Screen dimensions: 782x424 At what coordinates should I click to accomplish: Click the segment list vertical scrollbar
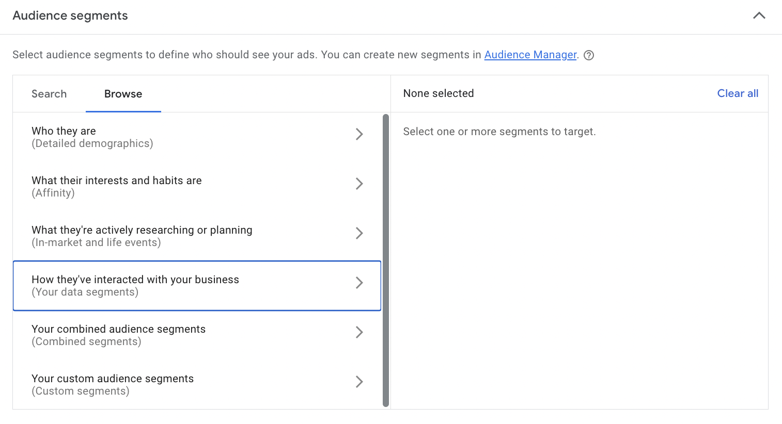(x=386, y=260)
